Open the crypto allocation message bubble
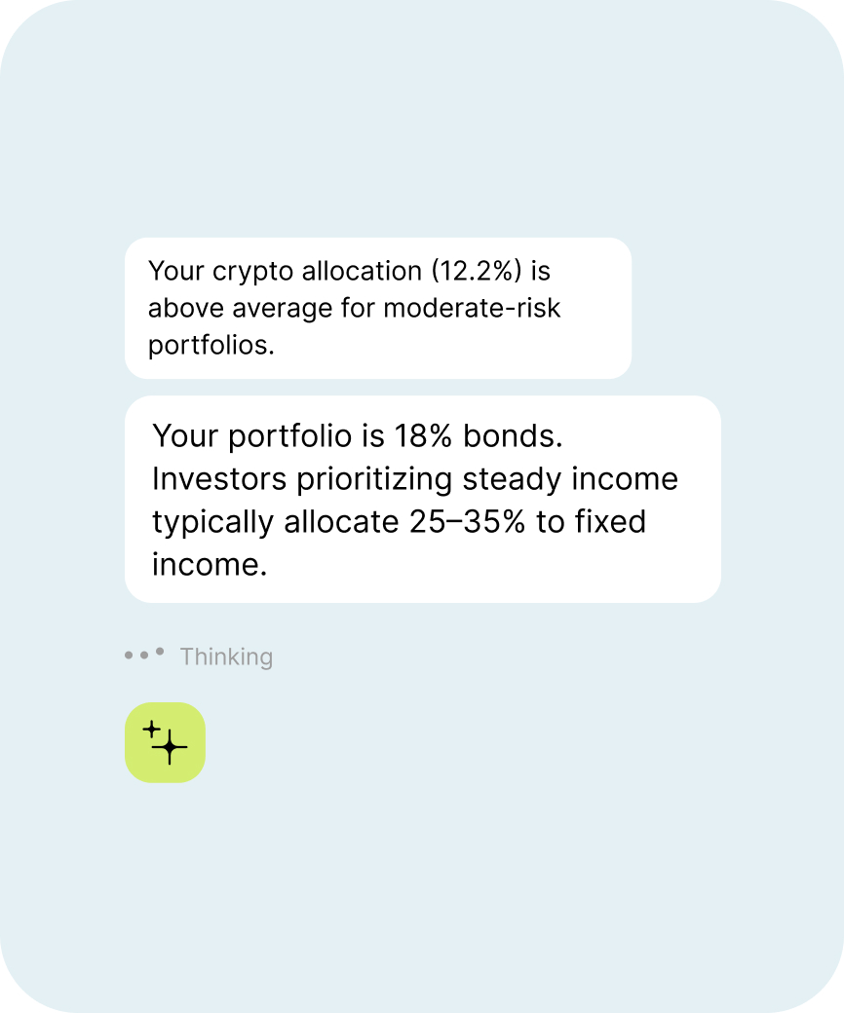Screen dimensions: 844x1013 pyautogui.click(x=378, y=308)
